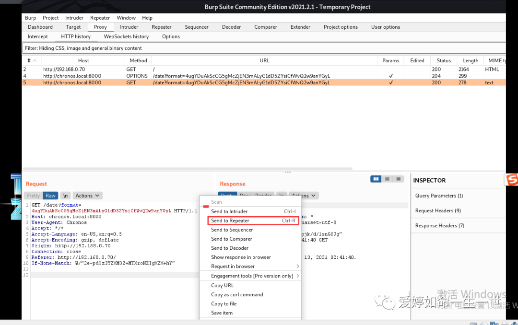Click the horizontal scrollbar under the history table
The height and width of the screenshot is (325, 518).
188,168
